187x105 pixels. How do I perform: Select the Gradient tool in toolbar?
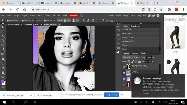pos(3,54)
